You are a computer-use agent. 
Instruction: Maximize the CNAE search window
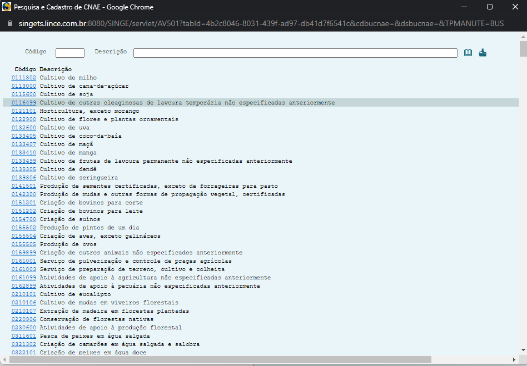pos(489,7)
